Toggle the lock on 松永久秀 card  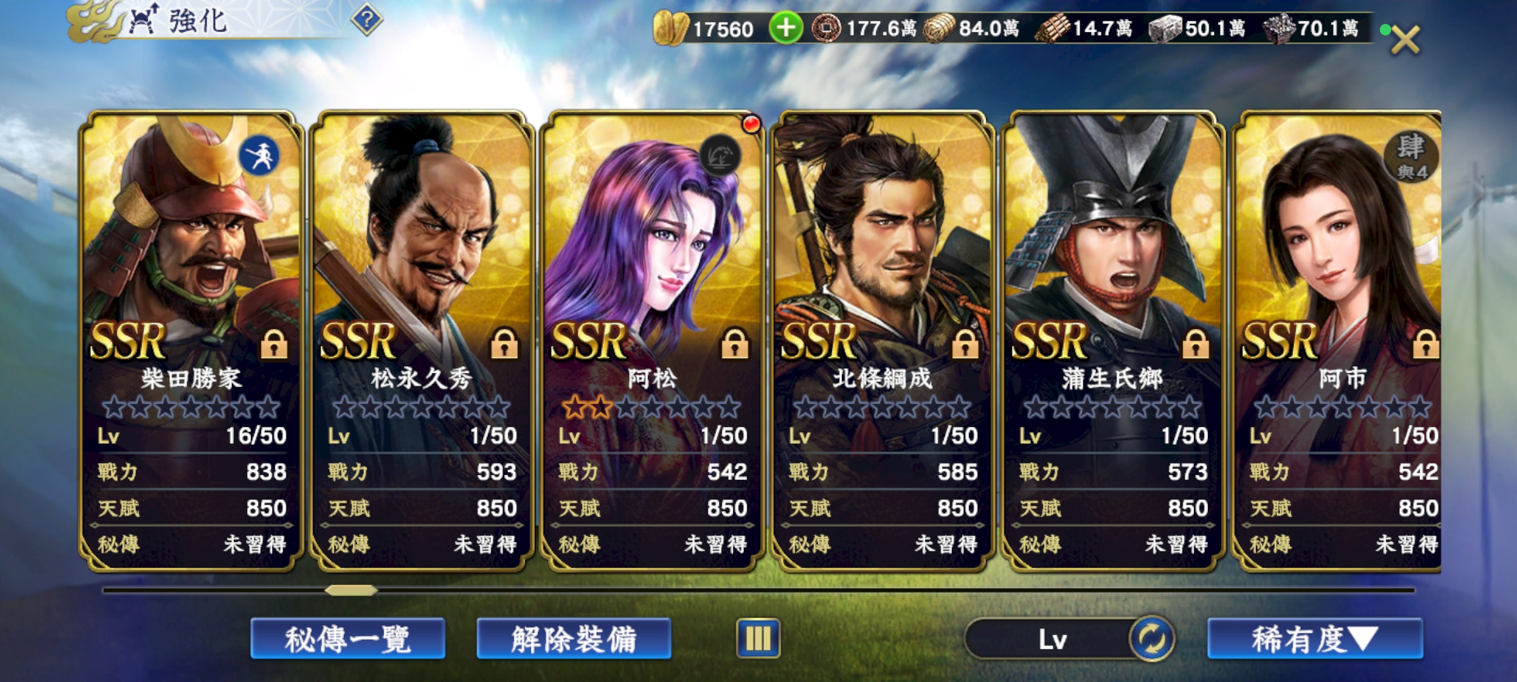(x=504, y=344)
